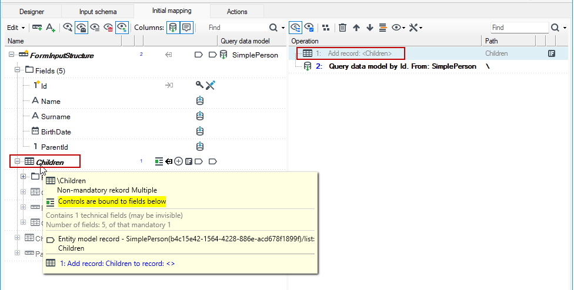Image resolution: width=574 pixels, height=290 pixels.
Task: Click the left panel Find field
Action: 237,28
